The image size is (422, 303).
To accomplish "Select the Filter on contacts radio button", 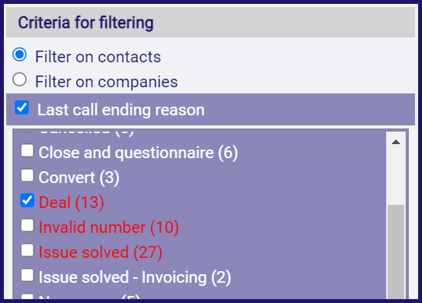I will click(x=19, y=55).
